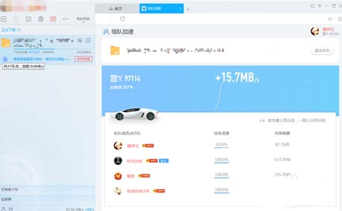Click the user icon in sidebar status bar
The width and height of the screenshot is (342, 211).
pos(3,209)
